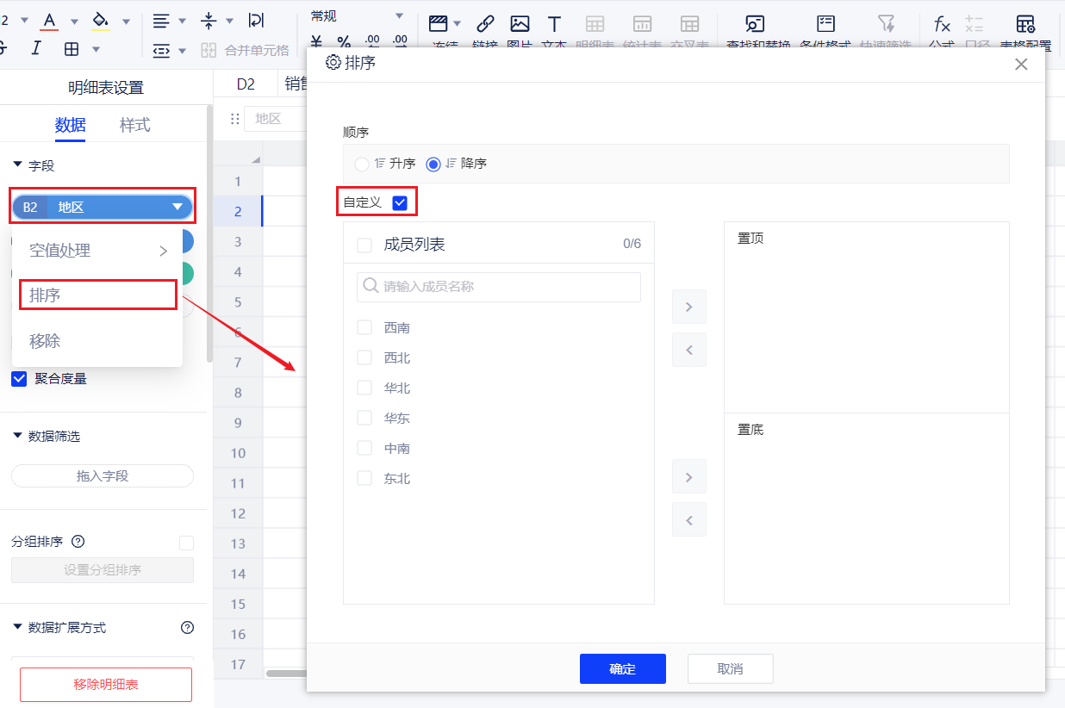Image resolution: width=1065 pixels, height=708 pixels.
Task: Check the 西南 member checkbox
Action: [x=364, y=327]
